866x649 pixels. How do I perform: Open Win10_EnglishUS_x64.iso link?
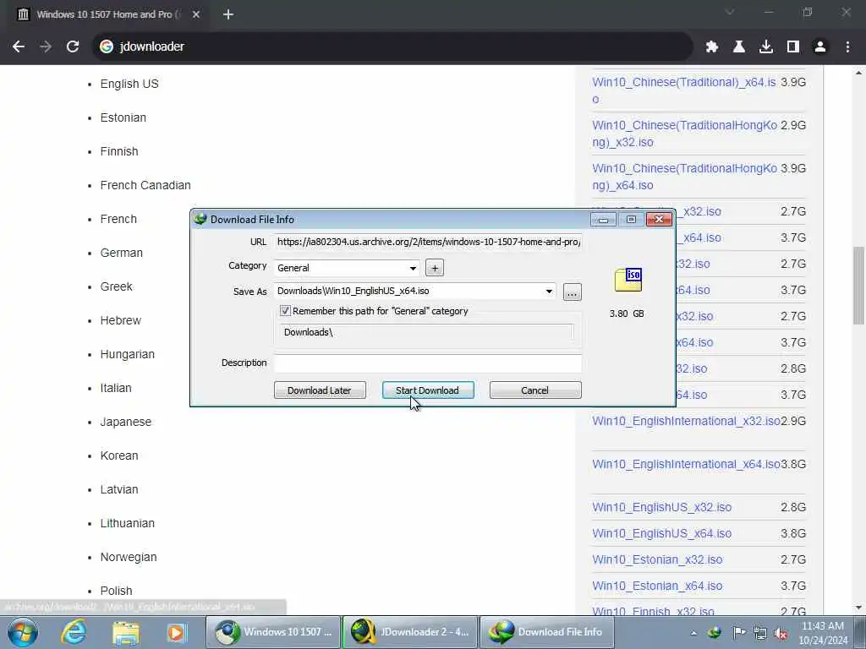click(x=661, y=534)
